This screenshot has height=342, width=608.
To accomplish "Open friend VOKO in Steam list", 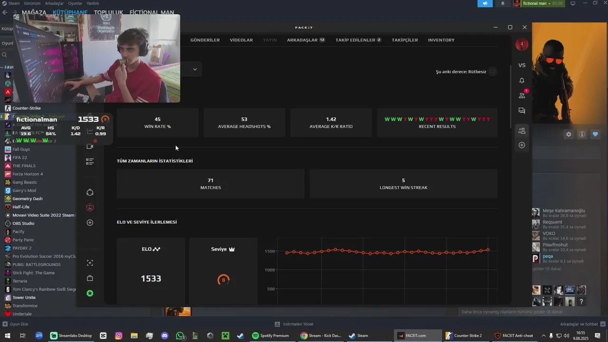I will [x=559, y=236].
